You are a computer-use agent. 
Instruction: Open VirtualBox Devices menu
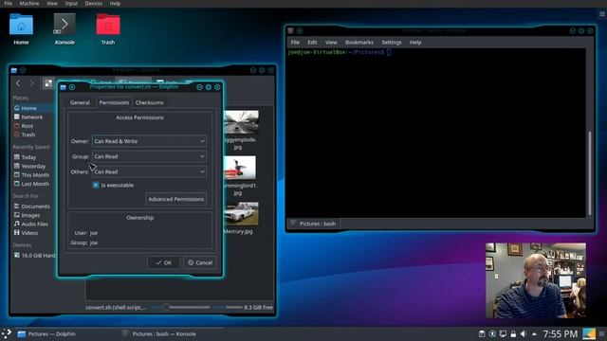pos(94,4)
